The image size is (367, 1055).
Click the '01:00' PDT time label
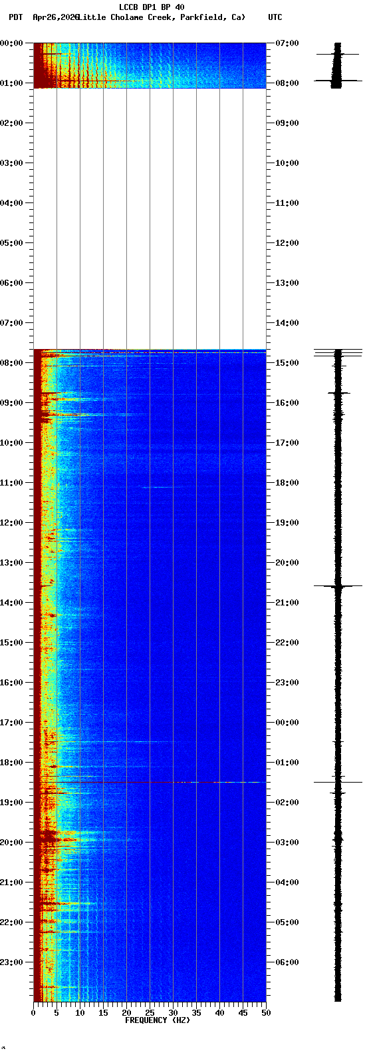(11, 83)
